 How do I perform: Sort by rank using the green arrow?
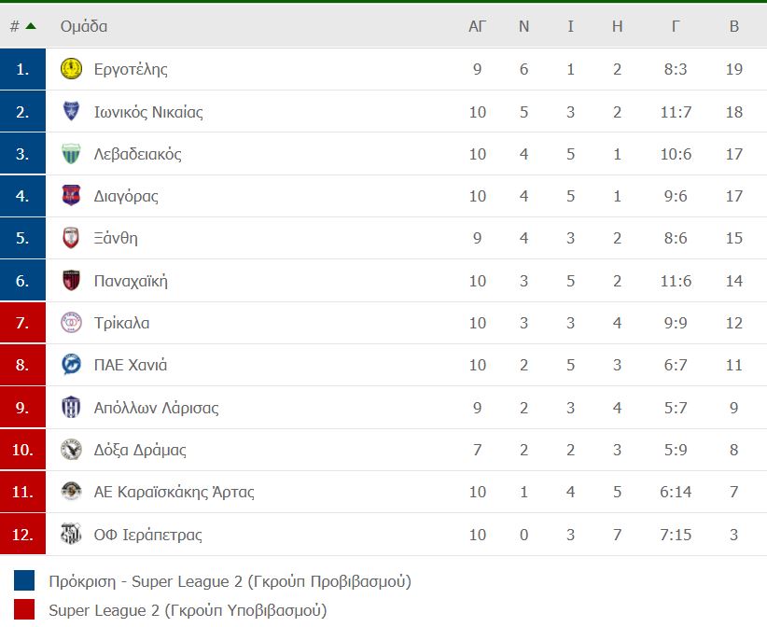(x=31, y=26)
